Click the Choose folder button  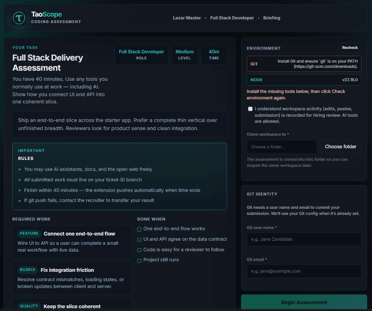click(340, 147)
